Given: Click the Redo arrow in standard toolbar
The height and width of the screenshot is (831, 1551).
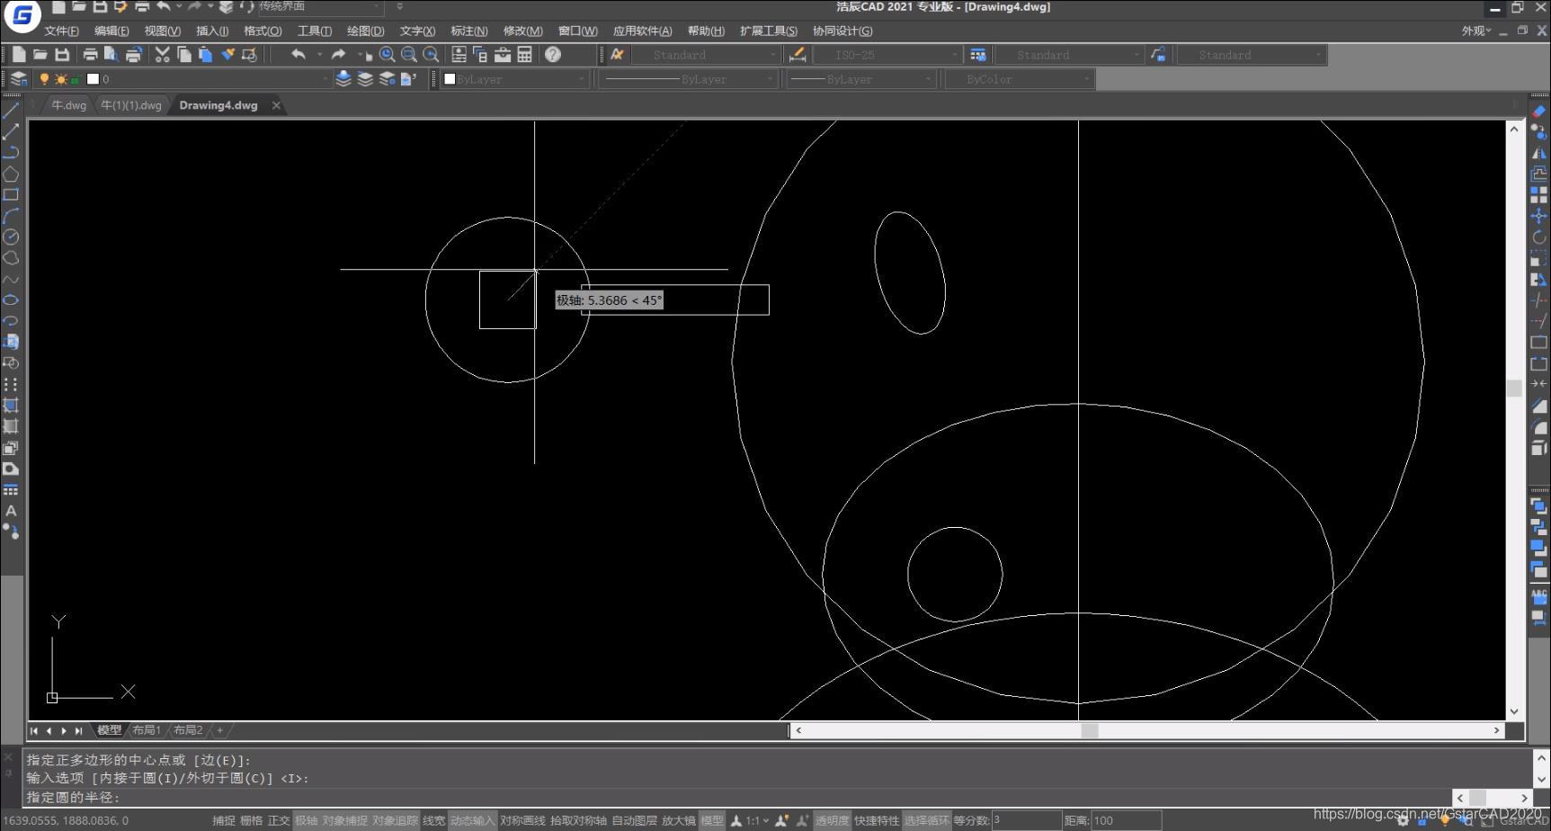Looking at the screenshot, I should click(339, 55).
